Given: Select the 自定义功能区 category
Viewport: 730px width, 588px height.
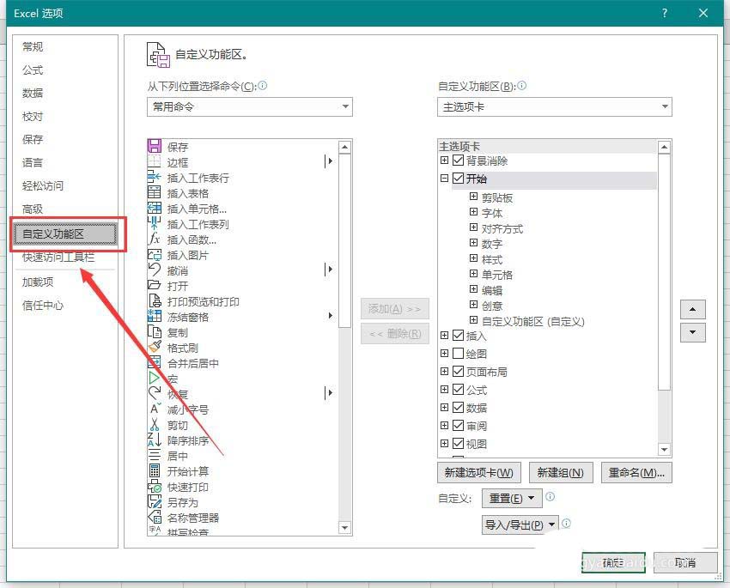Looking at the screenshot, I should click(x=64, y=234).
